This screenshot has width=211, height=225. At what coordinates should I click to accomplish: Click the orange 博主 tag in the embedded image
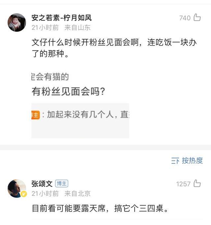[x=35, y=115]
